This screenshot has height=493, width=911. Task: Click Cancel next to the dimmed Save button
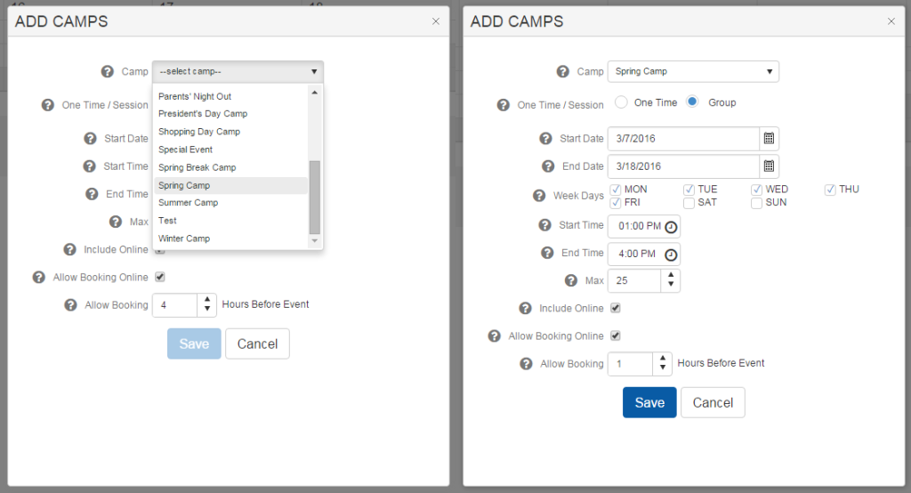[257, 344]
